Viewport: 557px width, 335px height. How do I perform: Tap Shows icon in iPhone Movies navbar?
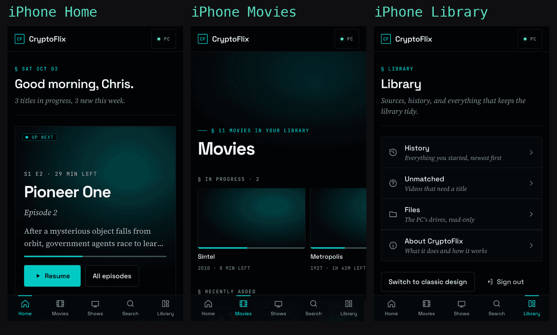278,304
